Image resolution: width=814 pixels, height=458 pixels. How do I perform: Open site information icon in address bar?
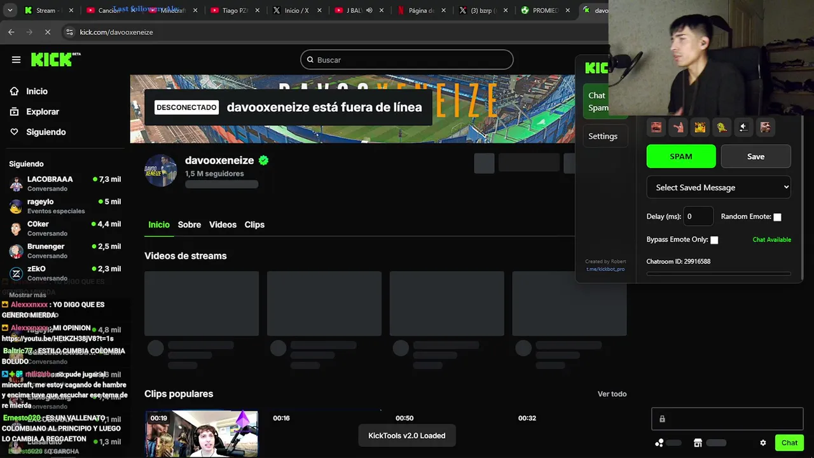click(x=69, y=32)
